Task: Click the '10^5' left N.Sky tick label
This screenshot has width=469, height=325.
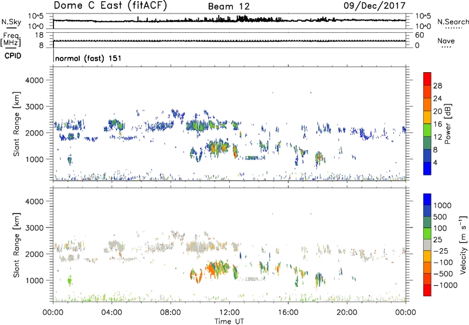Action: point(36,16)
